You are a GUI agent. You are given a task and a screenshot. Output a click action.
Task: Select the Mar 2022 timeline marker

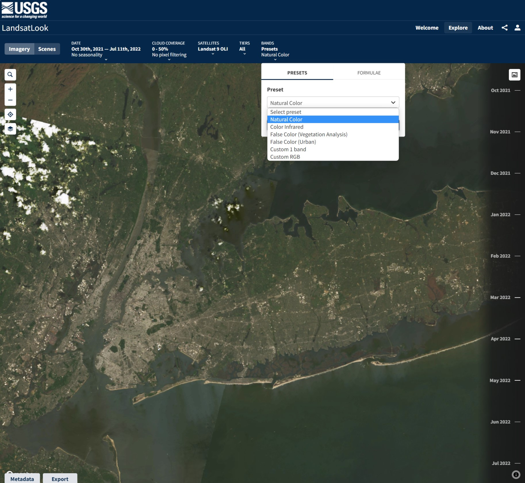[500, 297]
